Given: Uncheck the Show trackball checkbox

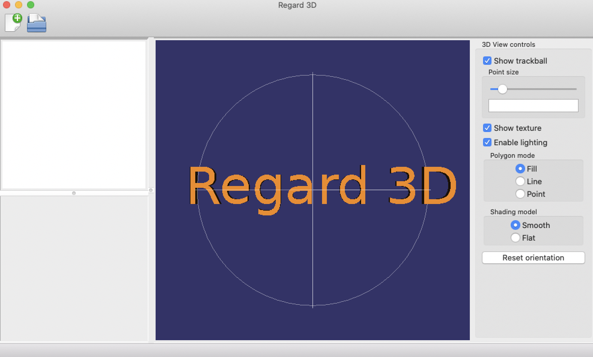Looking at the screenshot, I should (487, 61).
